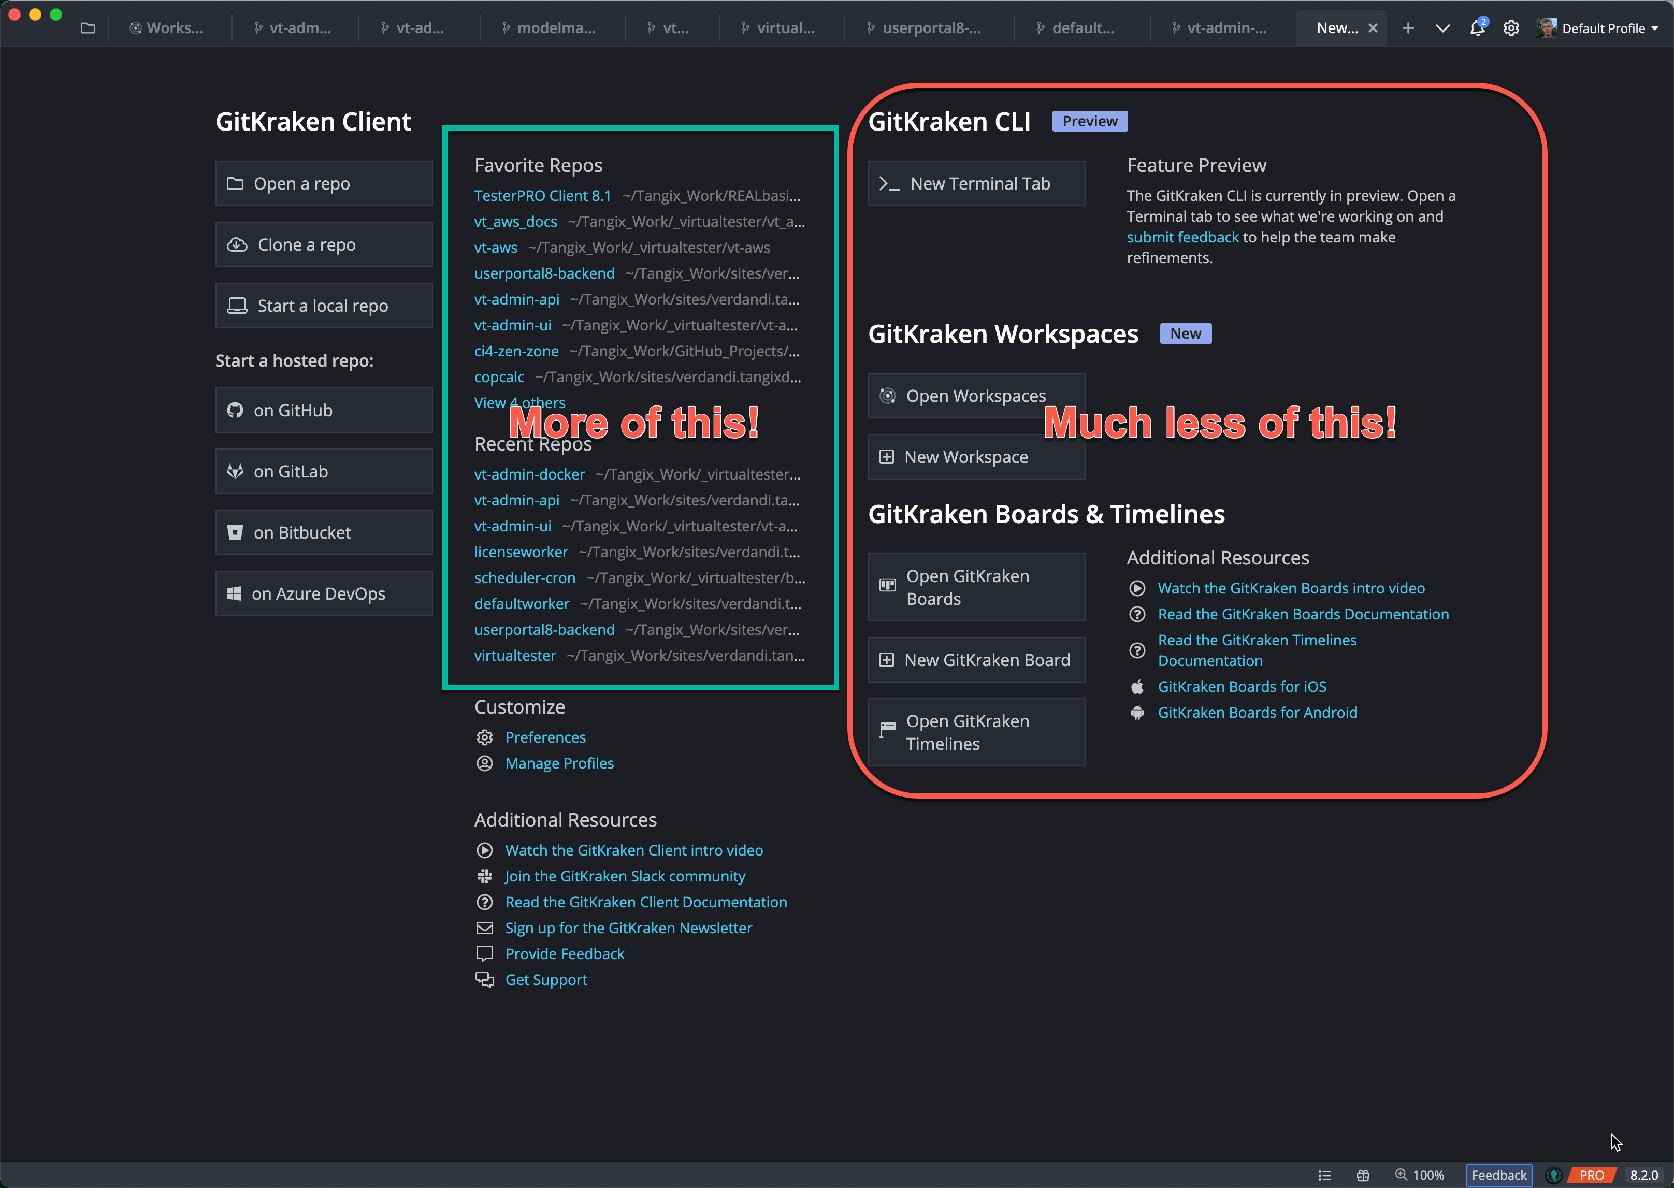Open the repository folder icon in the tab bar
The image size is (1674, 1188).
pos(88,28)
